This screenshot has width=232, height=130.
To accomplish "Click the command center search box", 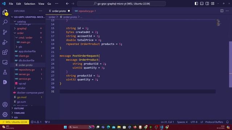I will [121, 4].
